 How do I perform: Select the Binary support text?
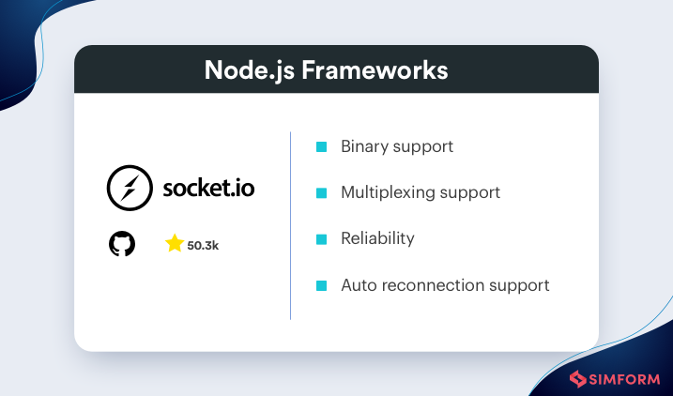tap(397, 147)
